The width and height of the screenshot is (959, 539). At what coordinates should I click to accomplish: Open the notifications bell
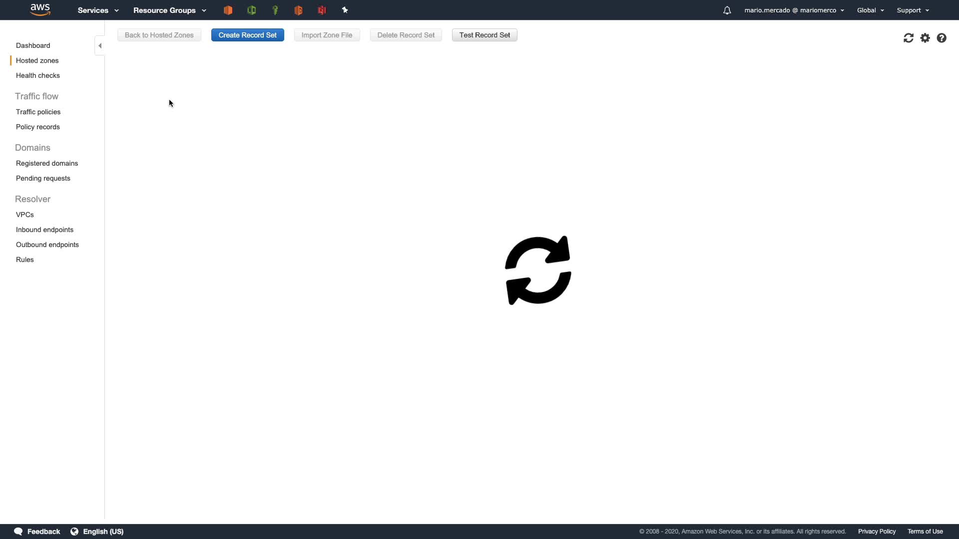pos(727,10)
